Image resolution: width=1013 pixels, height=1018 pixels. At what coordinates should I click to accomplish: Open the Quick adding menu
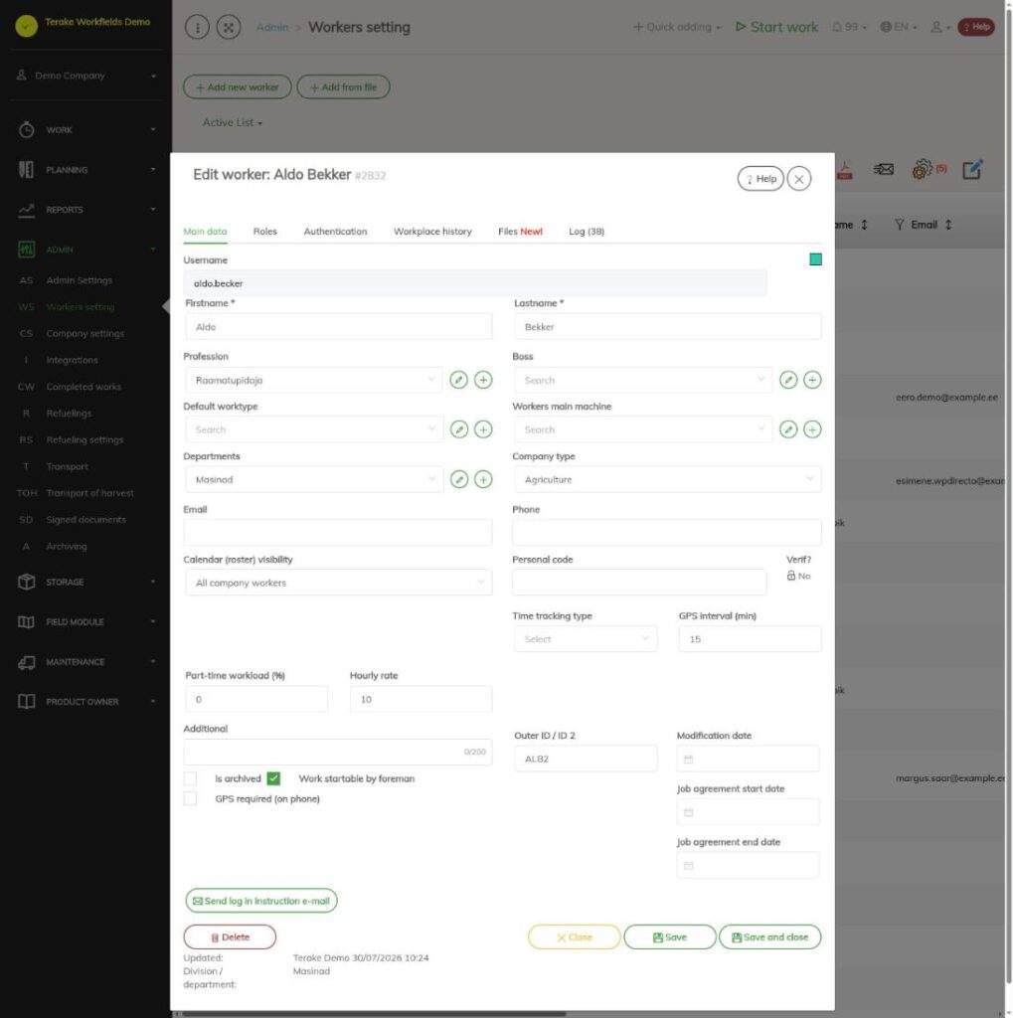pyautogui.click(x=677, y=27)
